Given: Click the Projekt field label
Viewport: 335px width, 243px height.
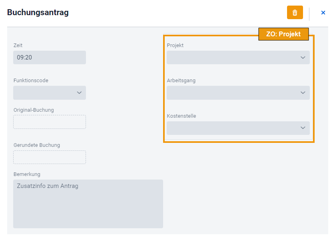Looking at the screenshot, I should 175,45.
